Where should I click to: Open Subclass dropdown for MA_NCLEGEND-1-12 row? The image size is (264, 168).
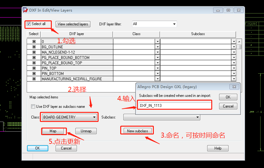coord(234,52)
